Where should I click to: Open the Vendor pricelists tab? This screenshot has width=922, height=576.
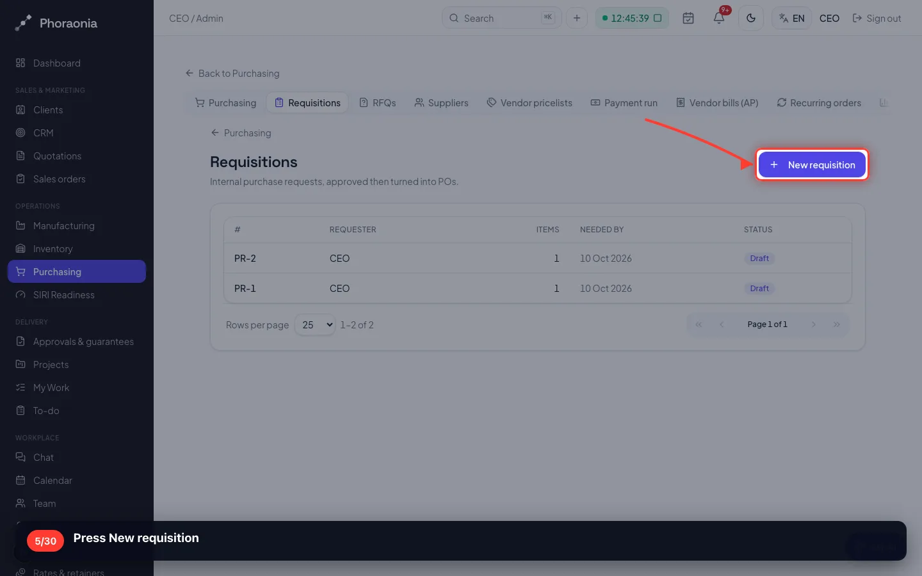coord(530,102)
